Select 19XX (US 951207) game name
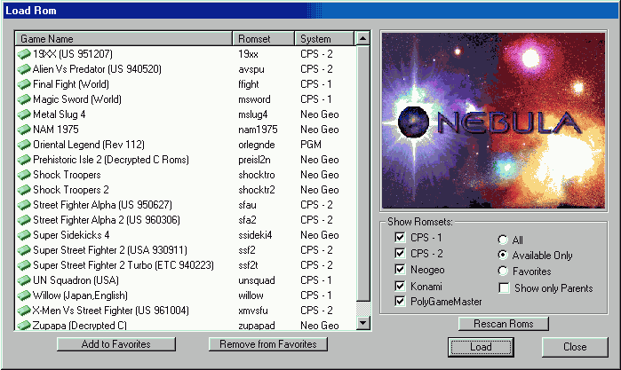Screen dimensions: 621x370 click(73, 54)
